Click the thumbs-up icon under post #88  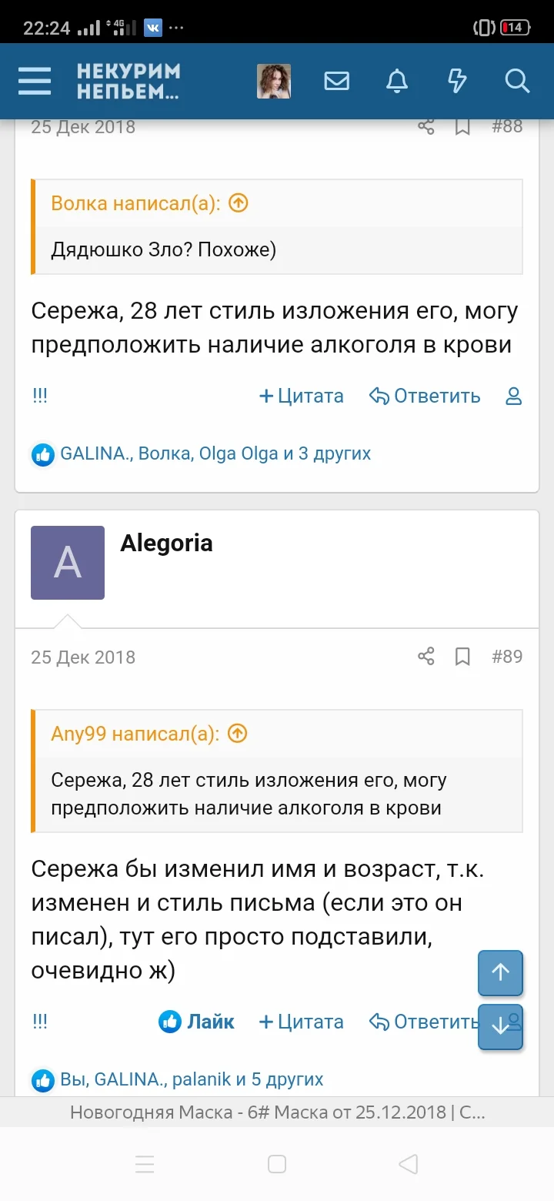43,455
